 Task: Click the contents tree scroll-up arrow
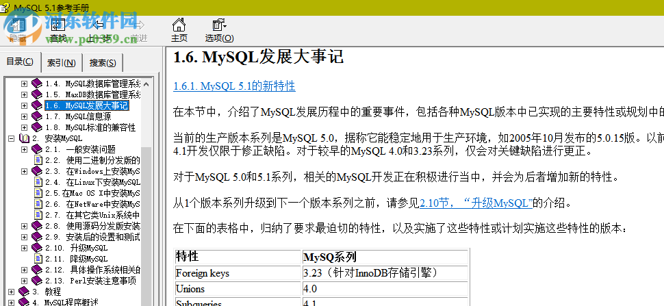coord(146,84)
